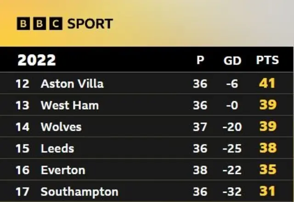This screenshot has width=294, height=202.
Task: Click the BBC Sport logo
Action: point(65,23)
